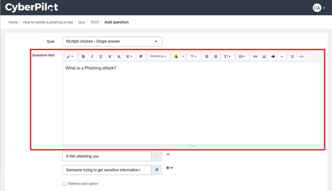Open Quiz breadcrumb link

click(82, 22)
